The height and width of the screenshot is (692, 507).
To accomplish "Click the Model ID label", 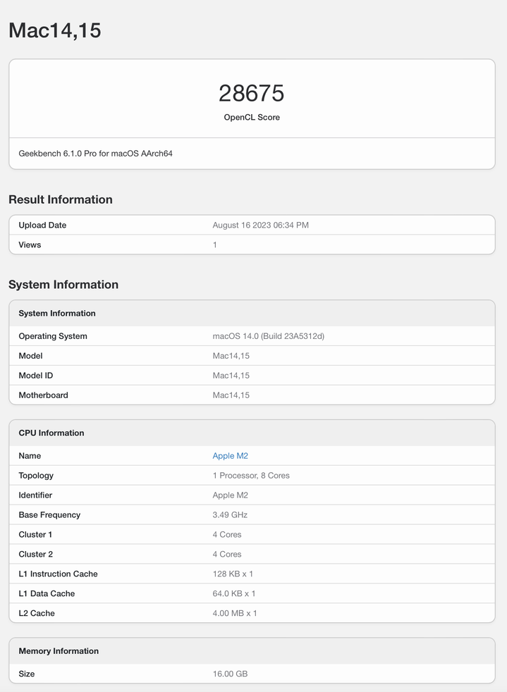I will 36,376.
